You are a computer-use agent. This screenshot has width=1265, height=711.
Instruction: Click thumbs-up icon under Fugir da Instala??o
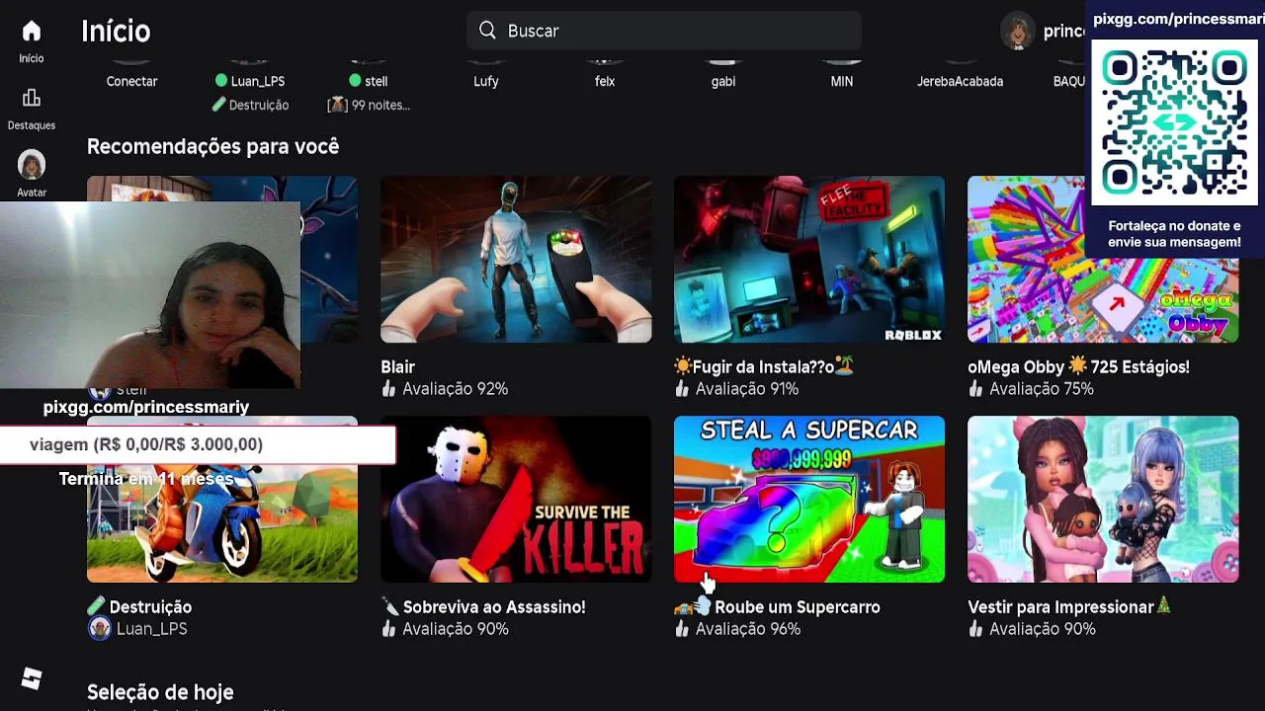coord(682,389)
